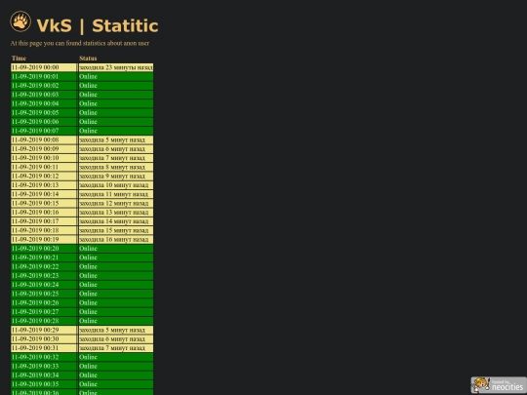Click status 'заходила 7 минут назад' in 00:10 row
The image size is (527, 395).
[116, 158]
